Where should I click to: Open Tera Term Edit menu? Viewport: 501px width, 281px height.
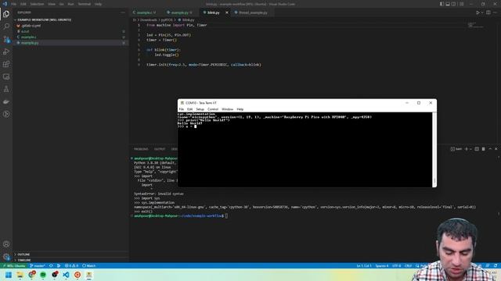coord(189,109)
